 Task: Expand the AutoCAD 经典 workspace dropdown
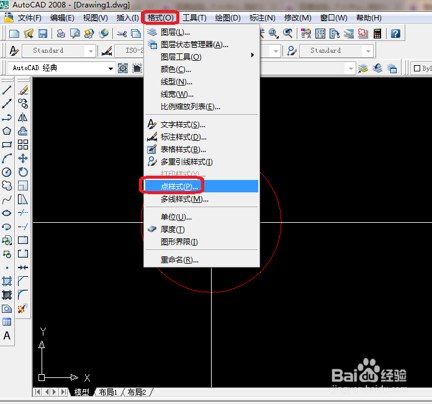click(110, 68)
